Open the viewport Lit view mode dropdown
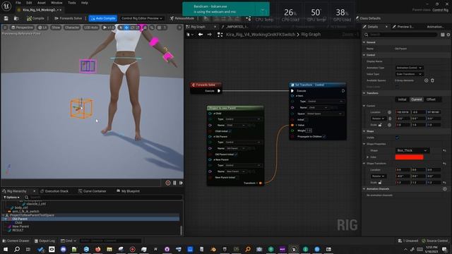 click(42, 28)
